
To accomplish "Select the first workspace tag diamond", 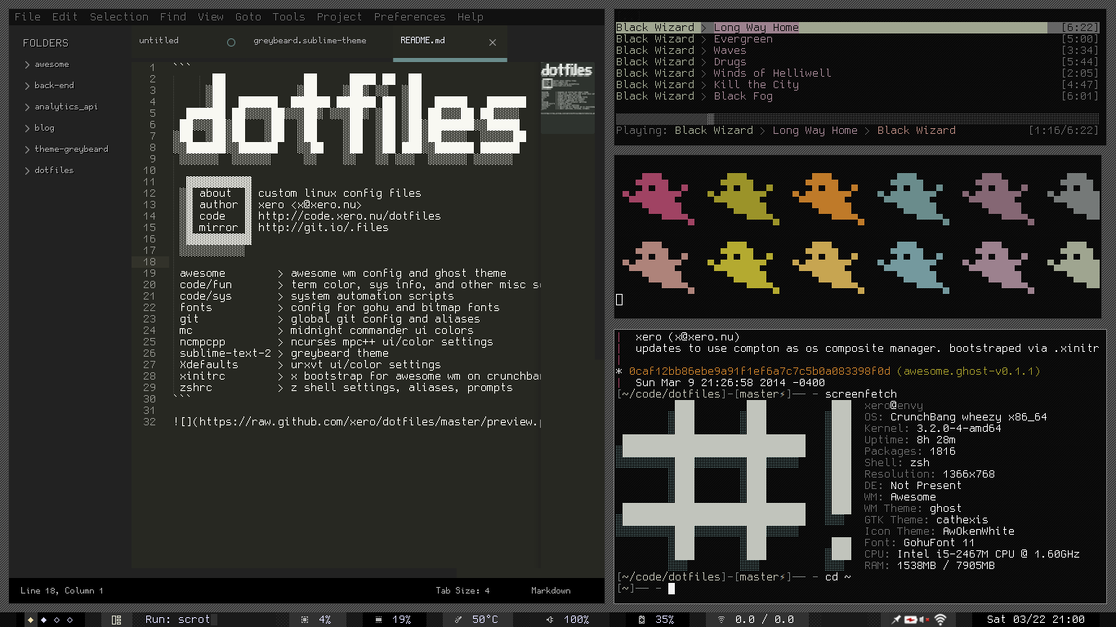I will click(x=31, y=620).
